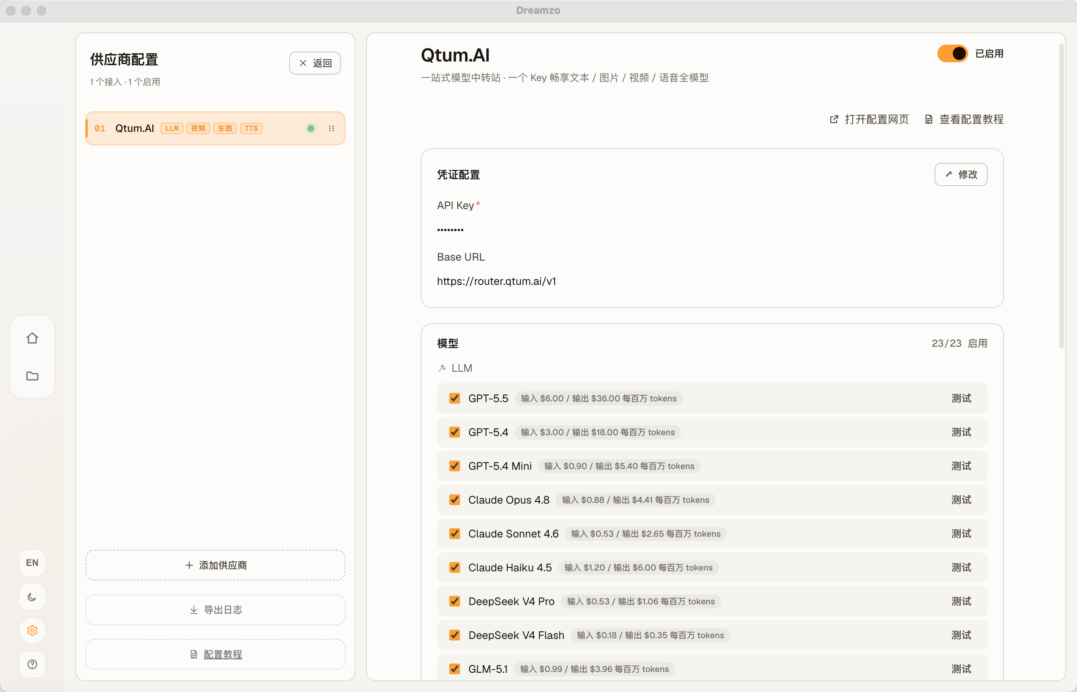Toggle the 已启用 provider switch
1077x692 pixels.
point(952,53)
